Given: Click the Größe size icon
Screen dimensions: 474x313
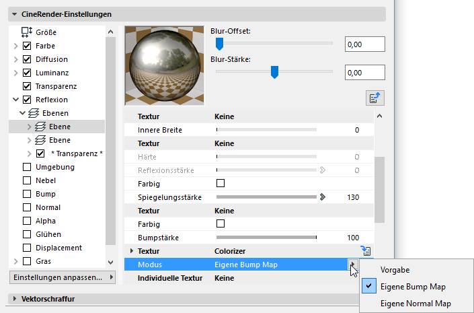Looking at the screenshot, I should pos(27,32).
